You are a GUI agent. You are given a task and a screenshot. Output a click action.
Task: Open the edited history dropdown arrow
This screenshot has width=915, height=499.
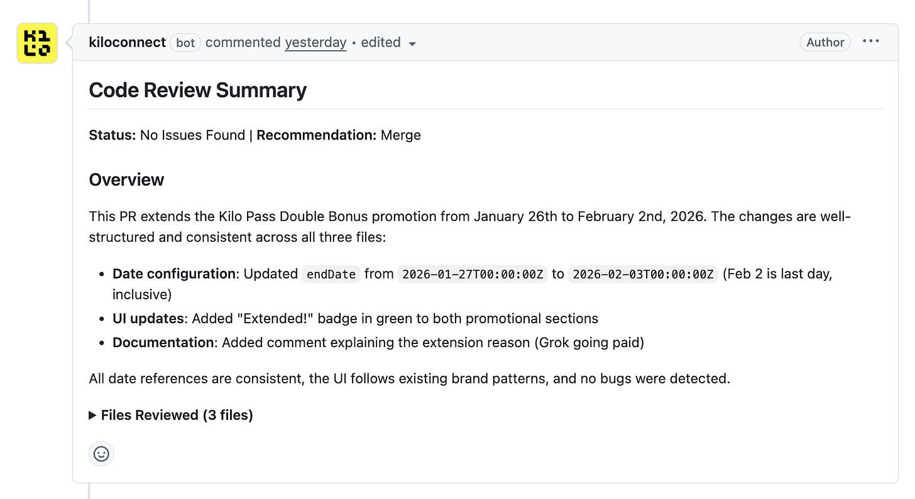tap(412, 44)
